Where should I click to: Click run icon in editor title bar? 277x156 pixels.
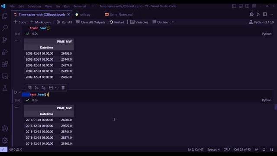coord(258,14)
